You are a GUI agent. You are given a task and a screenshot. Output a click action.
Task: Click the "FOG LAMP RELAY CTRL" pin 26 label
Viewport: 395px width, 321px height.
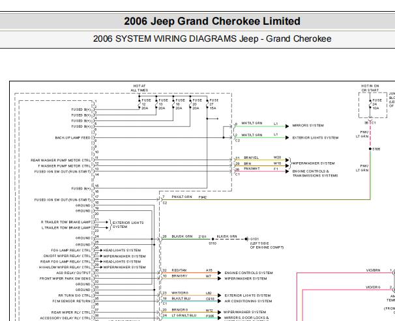[x=70, y=250]
